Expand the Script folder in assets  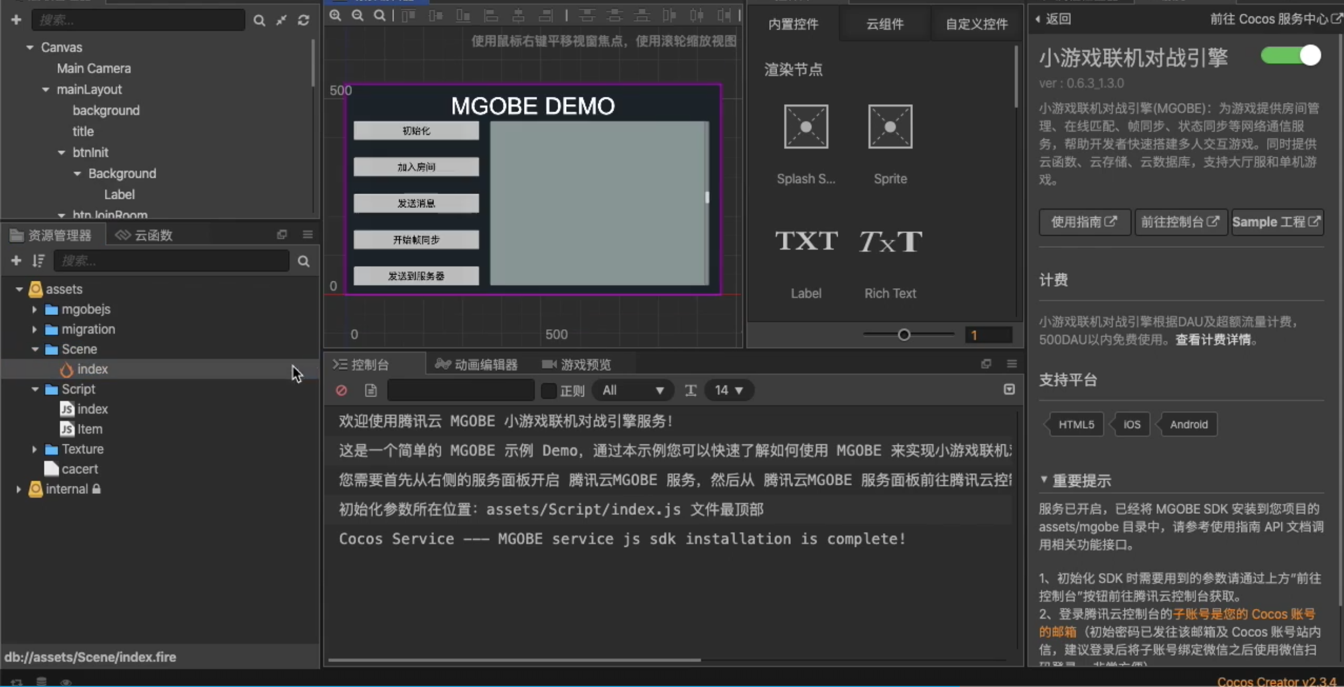(x=34, y=389)
